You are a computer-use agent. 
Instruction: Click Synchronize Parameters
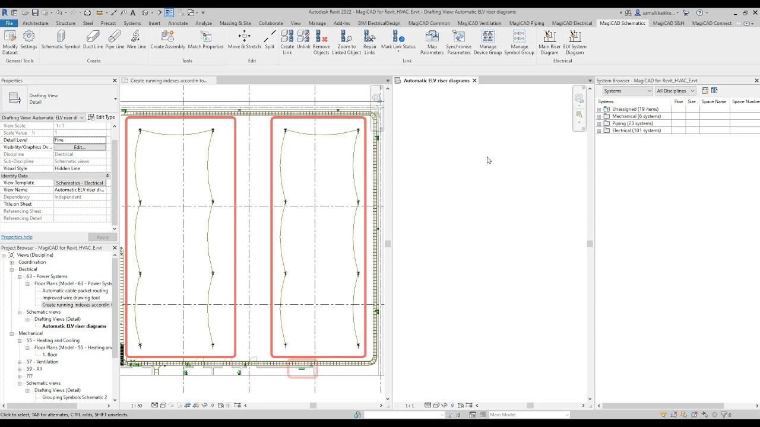[458, 43]
